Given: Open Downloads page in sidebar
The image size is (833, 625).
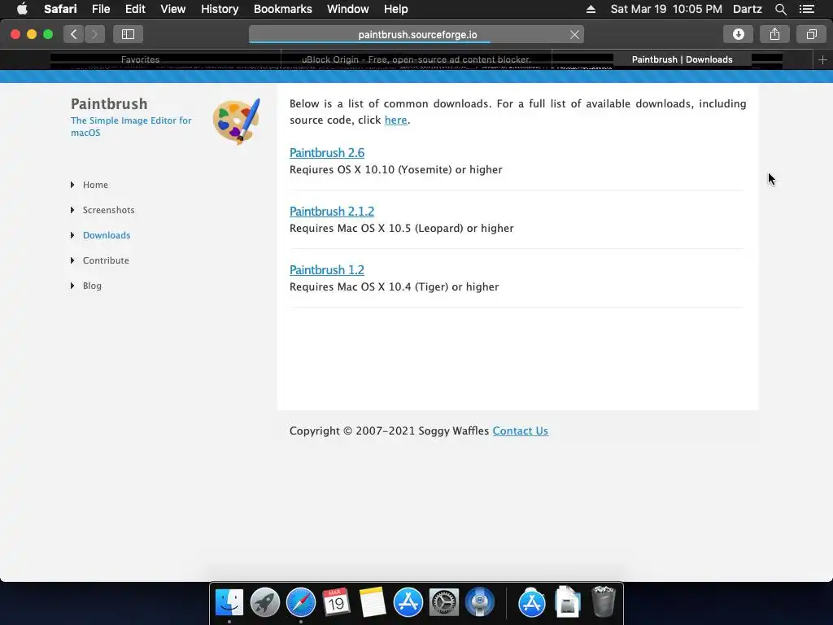Looking at the screenshot, I should pyautogui.click(x=107, y=235).
